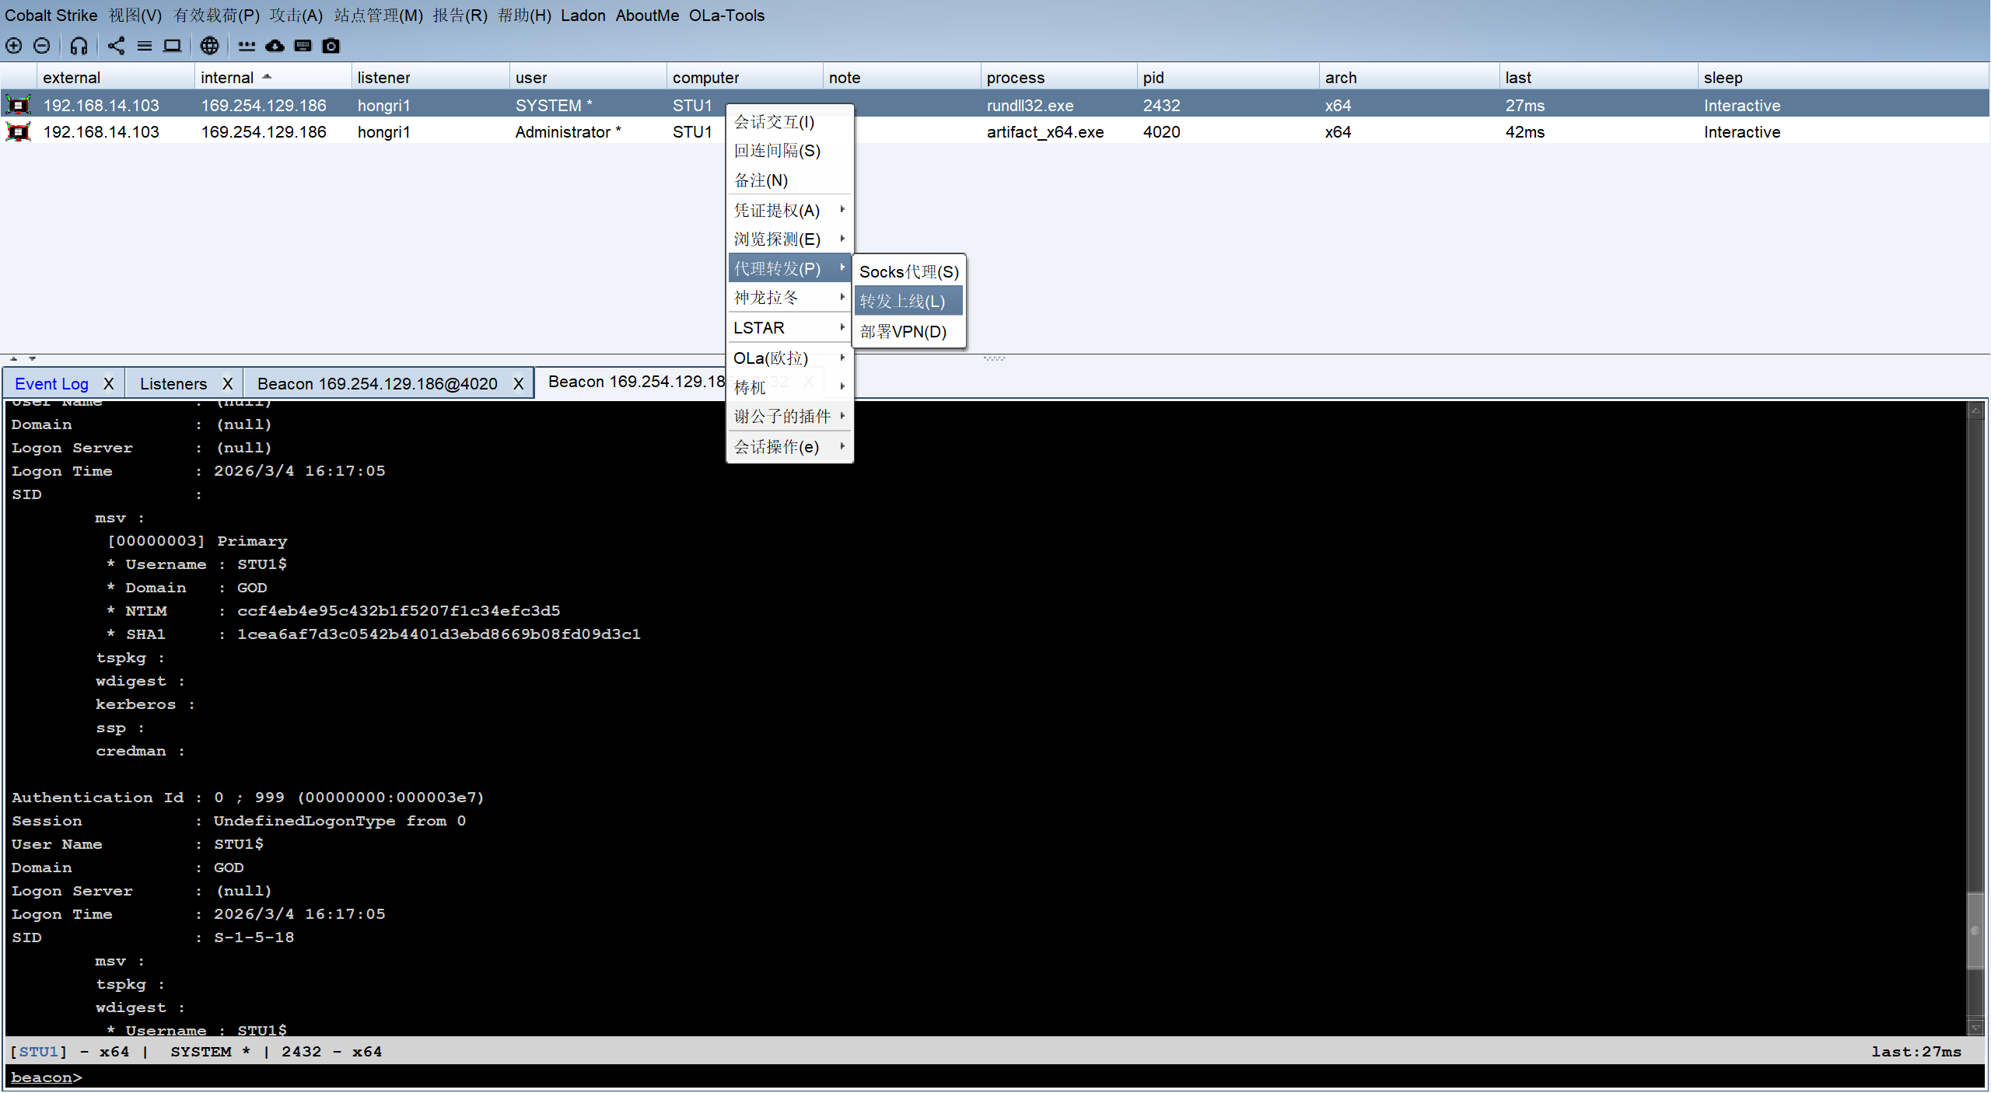Viewport: 1991px width, 1093px height.
Task: Switch to session table view icon
Action: tap(145, 46)
